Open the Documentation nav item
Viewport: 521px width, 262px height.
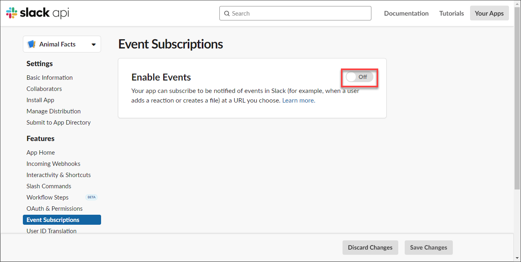click(406, 13)
